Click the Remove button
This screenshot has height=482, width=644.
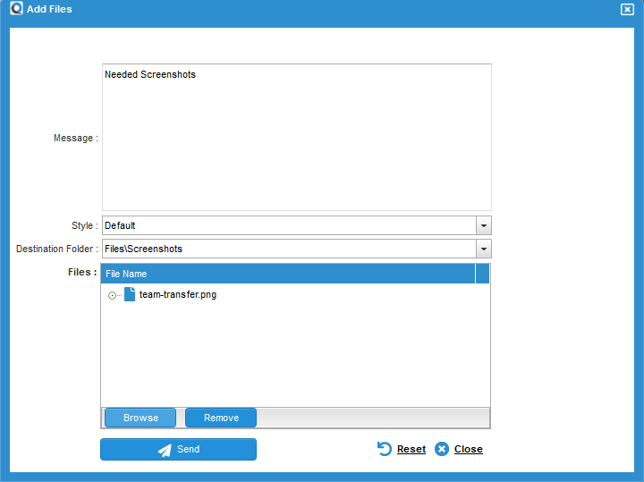click(x=221, y=418)
